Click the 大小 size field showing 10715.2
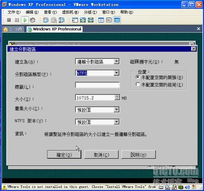 pyautogui.click(x=95, y=98)
